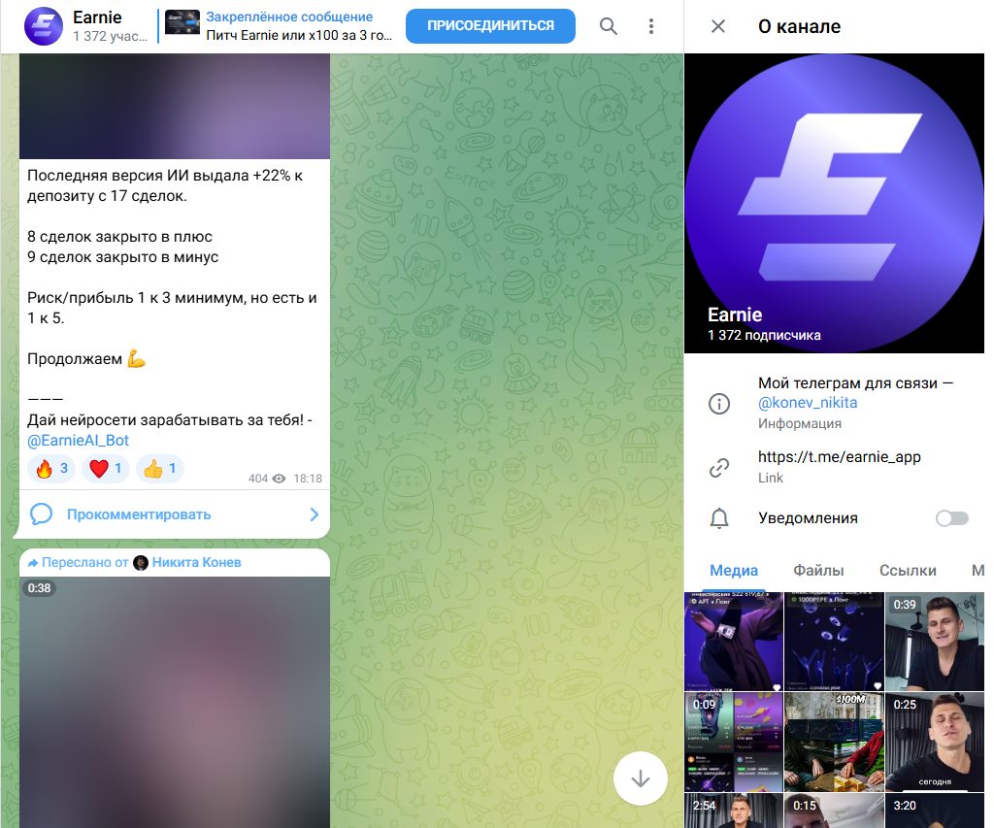This screenshot has height=828, width=994.
Task: Click the information circle icon
Action: coord(719,403)
